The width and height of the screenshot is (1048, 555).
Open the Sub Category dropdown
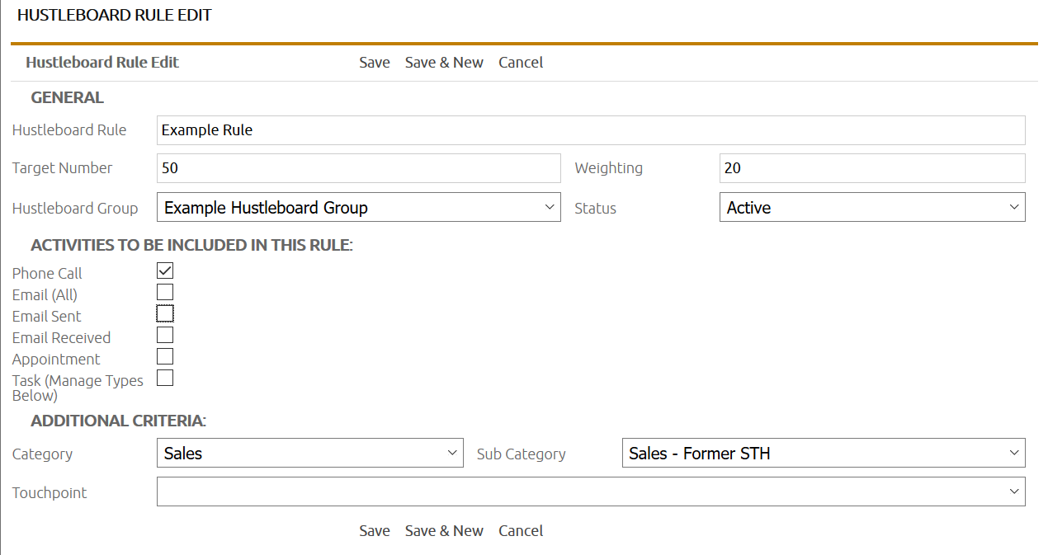824,453
